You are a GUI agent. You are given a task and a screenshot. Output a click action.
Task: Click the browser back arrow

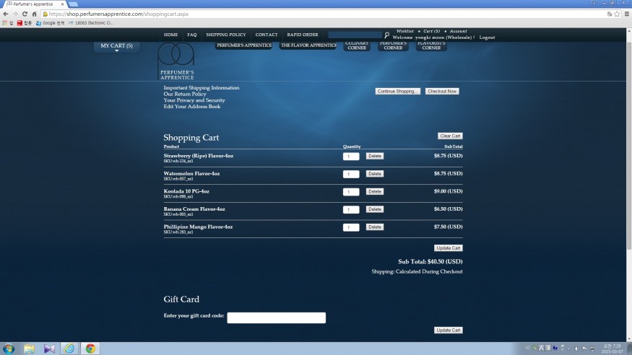pos(6,14)
